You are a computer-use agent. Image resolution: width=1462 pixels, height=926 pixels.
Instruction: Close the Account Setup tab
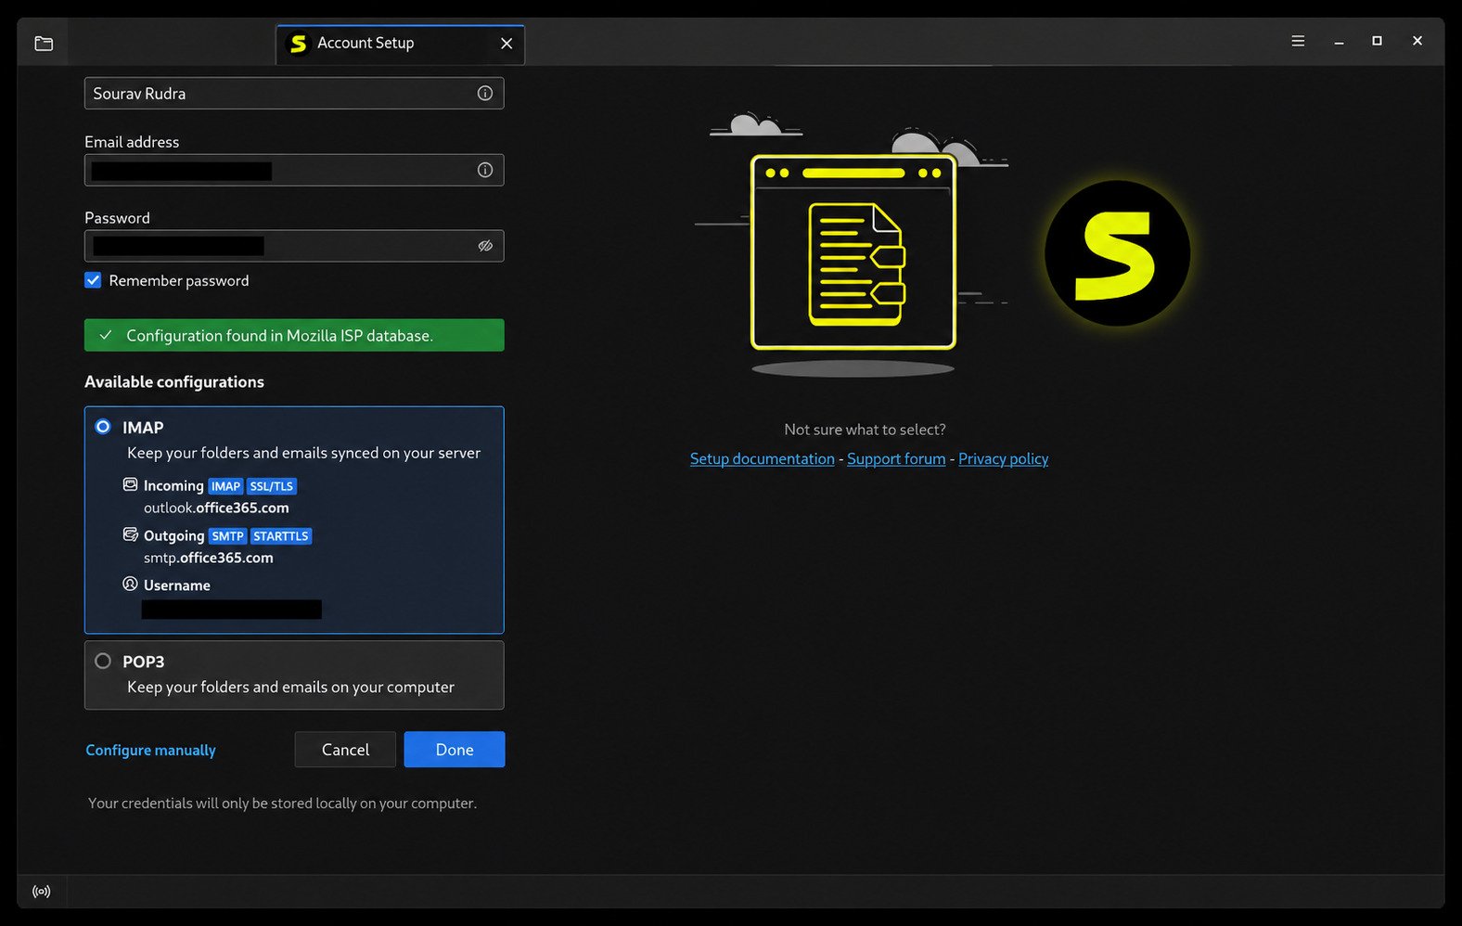point(507,44)
